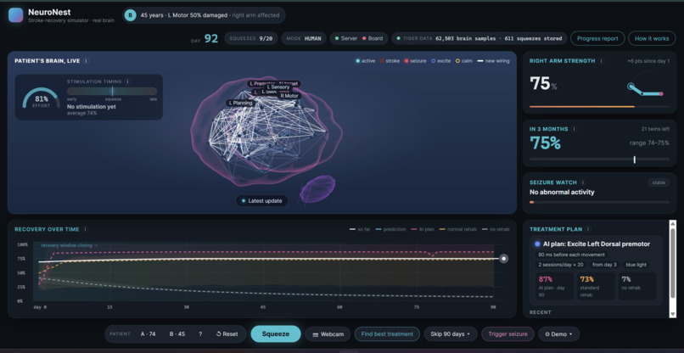
Task: Click the 81% effort gauge
Action: coord(41,98)
